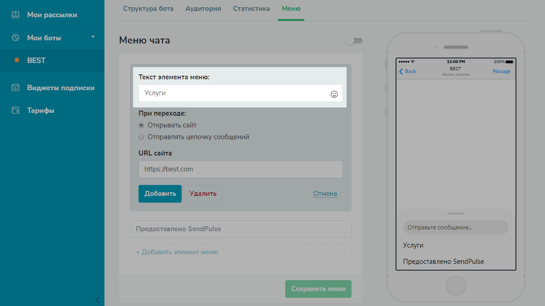Click the subscription widgets sidebar icon

(15, 87)
